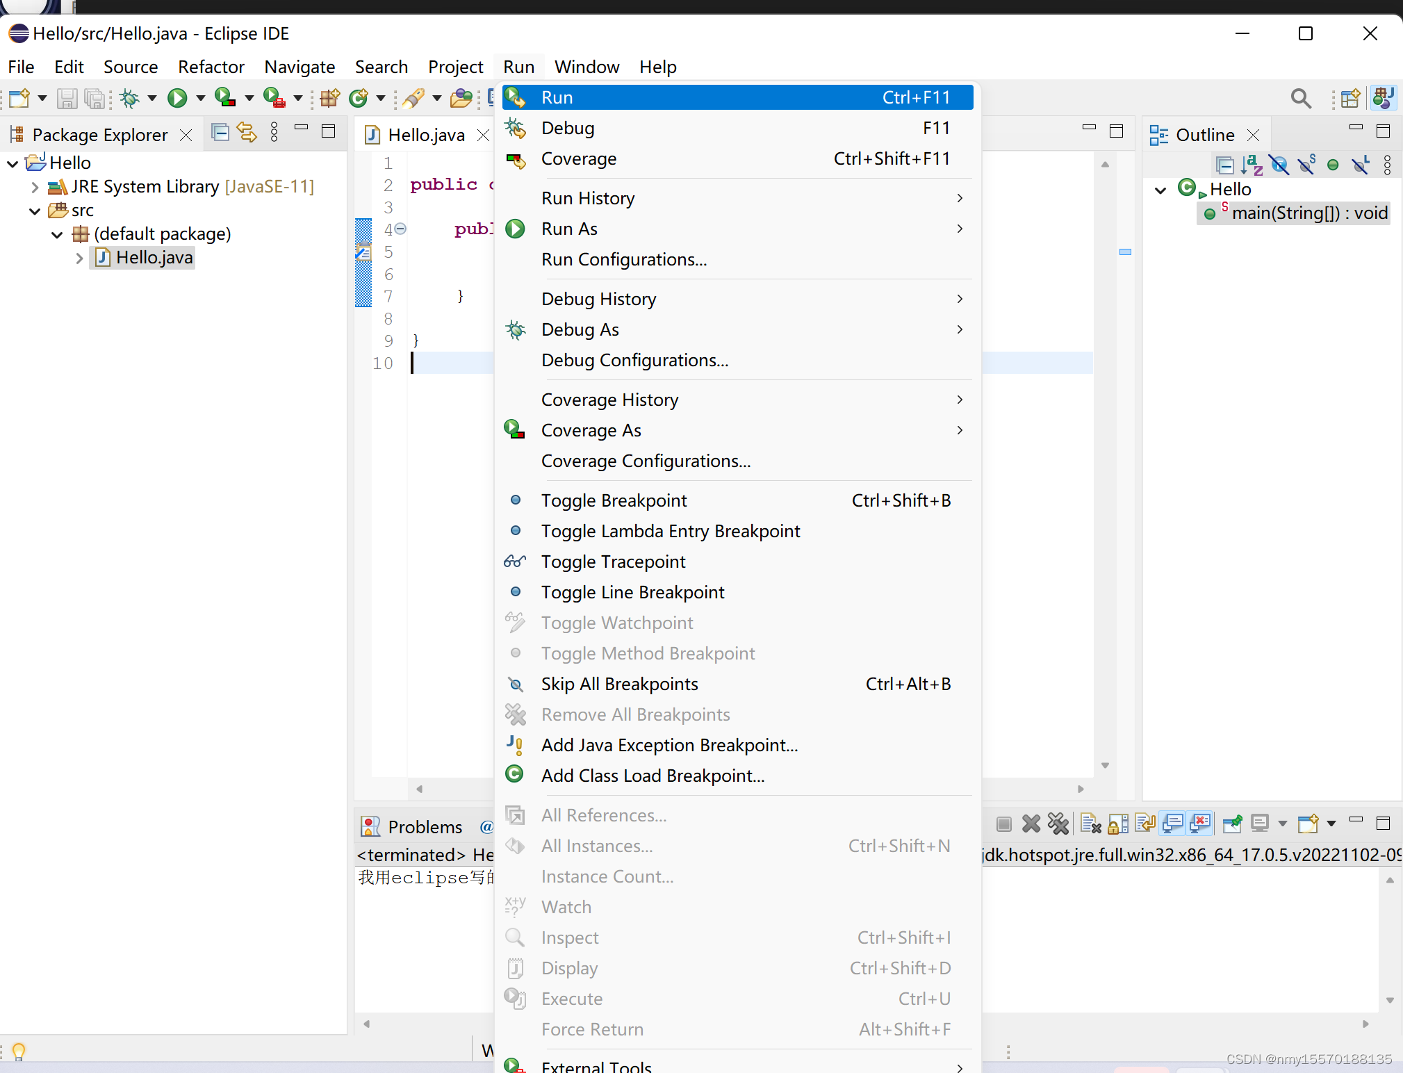
Task: Open the Problems view tab
Action: click(424, 827)
